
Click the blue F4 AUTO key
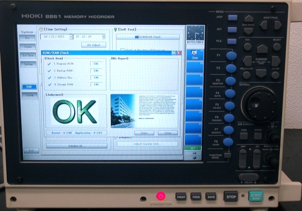230,94
